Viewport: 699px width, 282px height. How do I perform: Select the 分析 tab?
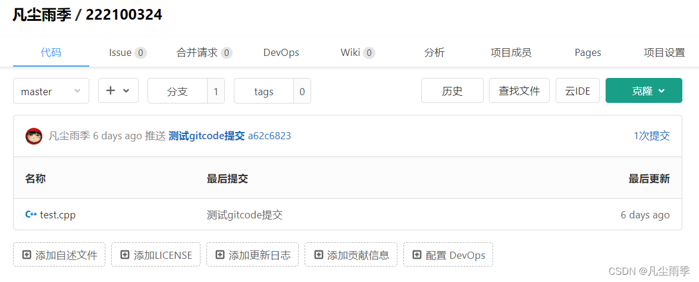click(434, 52)
